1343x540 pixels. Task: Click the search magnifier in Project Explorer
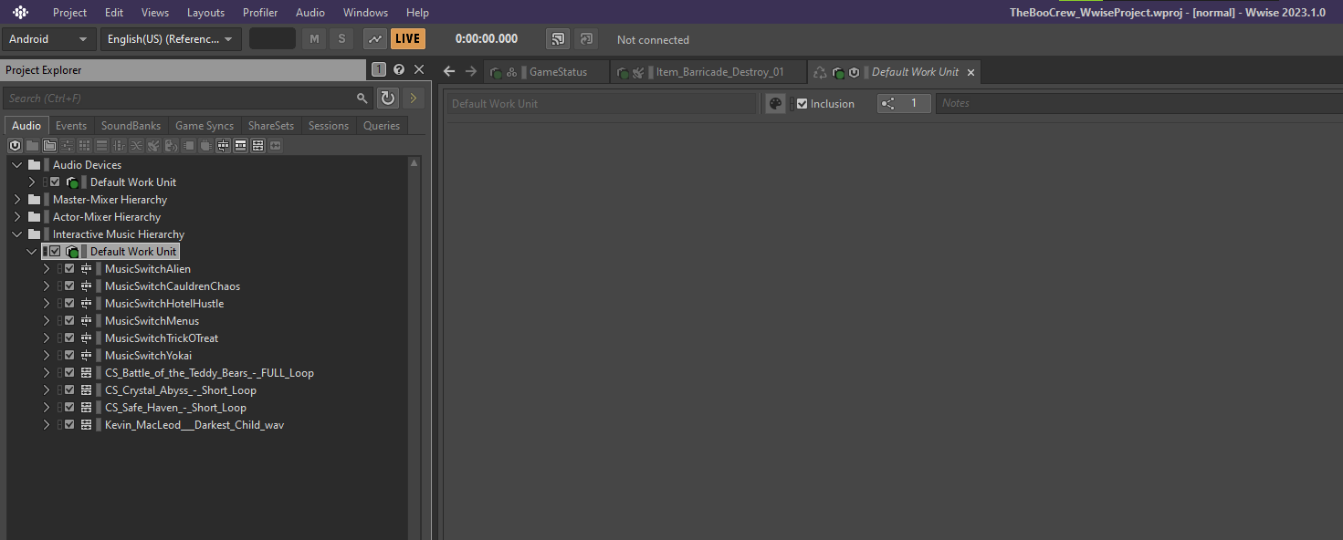[362, 98]
